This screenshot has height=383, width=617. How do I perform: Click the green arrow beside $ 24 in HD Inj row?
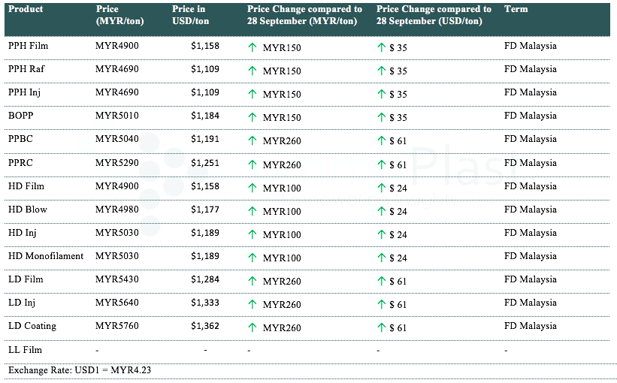pos(381,235)
